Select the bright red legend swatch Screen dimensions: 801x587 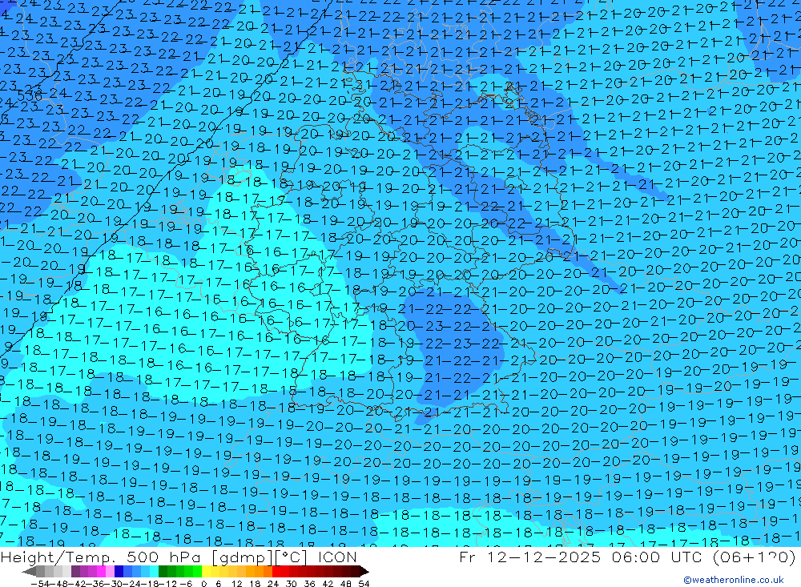[276, 571]
